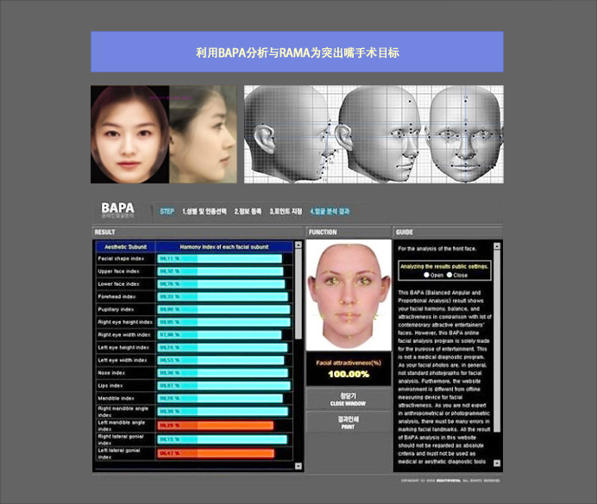The height and width of the screenshot is (504, 597).
Task: Select the 'Left eye height index' label
Action: [123, 347]
